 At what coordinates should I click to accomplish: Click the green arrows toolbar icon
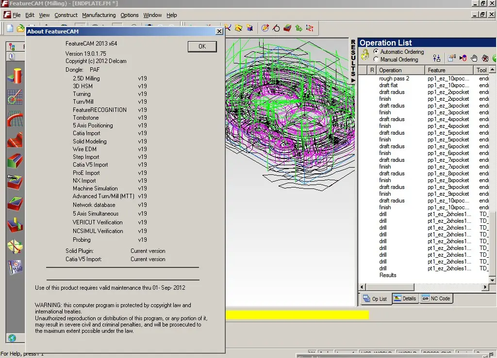(298, 28)
